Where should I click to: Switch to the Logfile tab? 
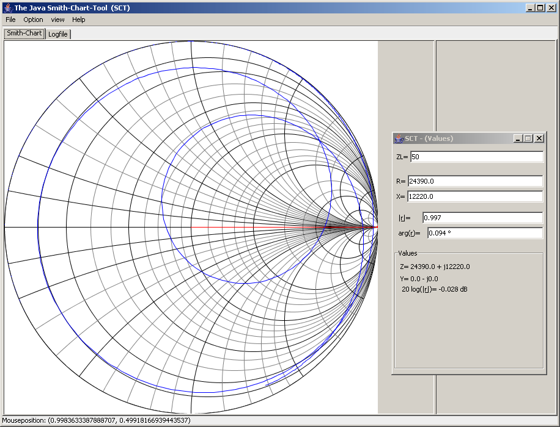58,34
